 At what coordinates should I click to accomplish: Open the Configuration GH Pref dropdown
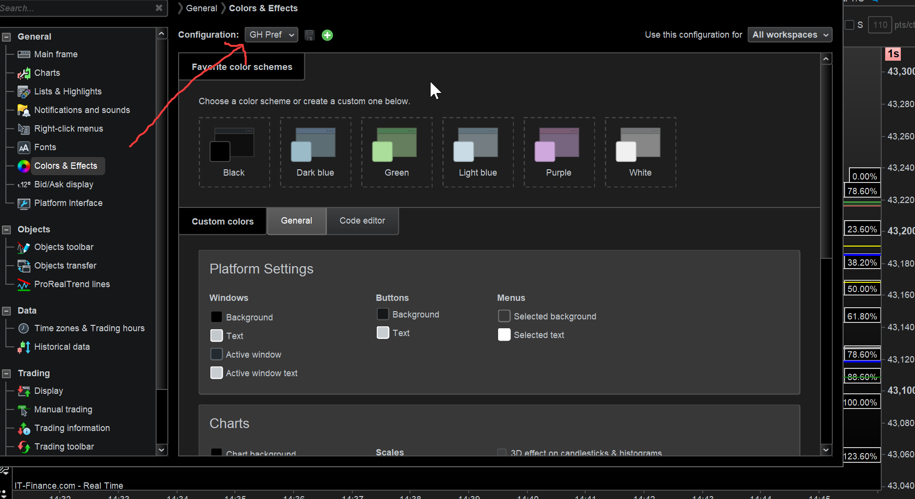pyautogui.click(x=272, y=35)
